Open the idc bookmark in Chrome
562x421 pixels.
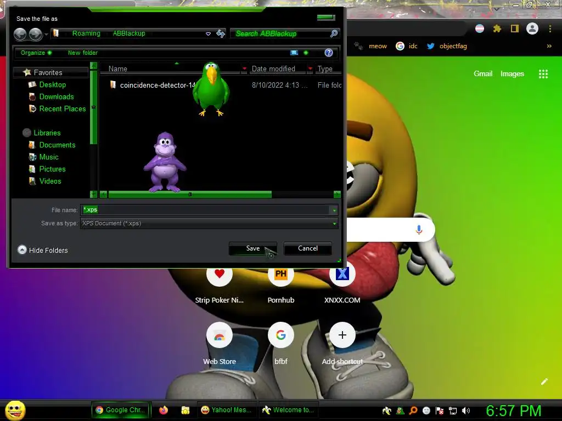click(407, 46)
